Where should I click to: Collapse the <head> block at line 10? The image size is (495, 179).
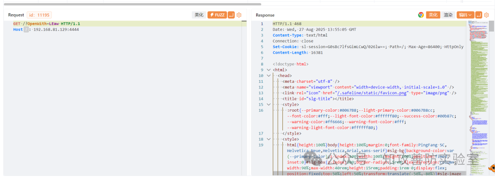pos(268,76)
